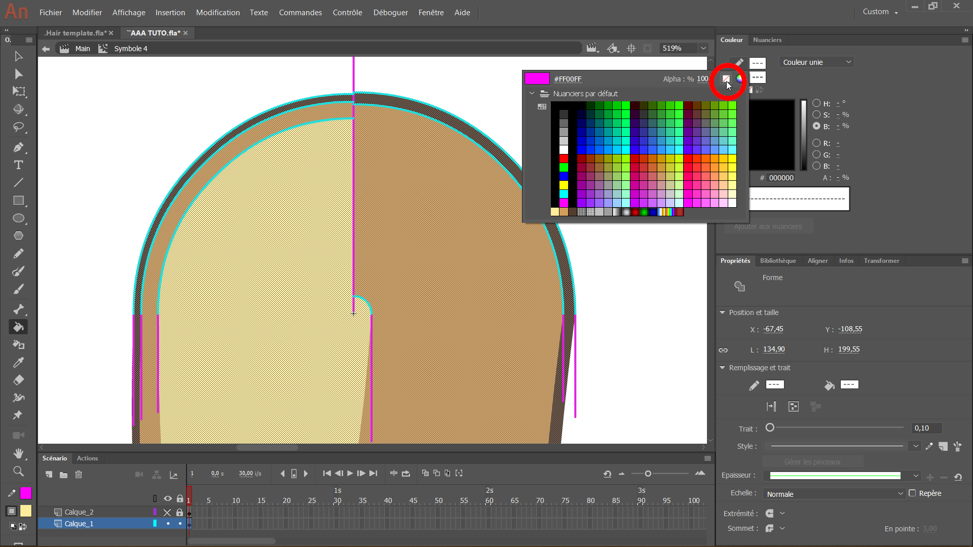Select the R red radio button
This screenshot has height=547, width=973.
coord(816,143)
